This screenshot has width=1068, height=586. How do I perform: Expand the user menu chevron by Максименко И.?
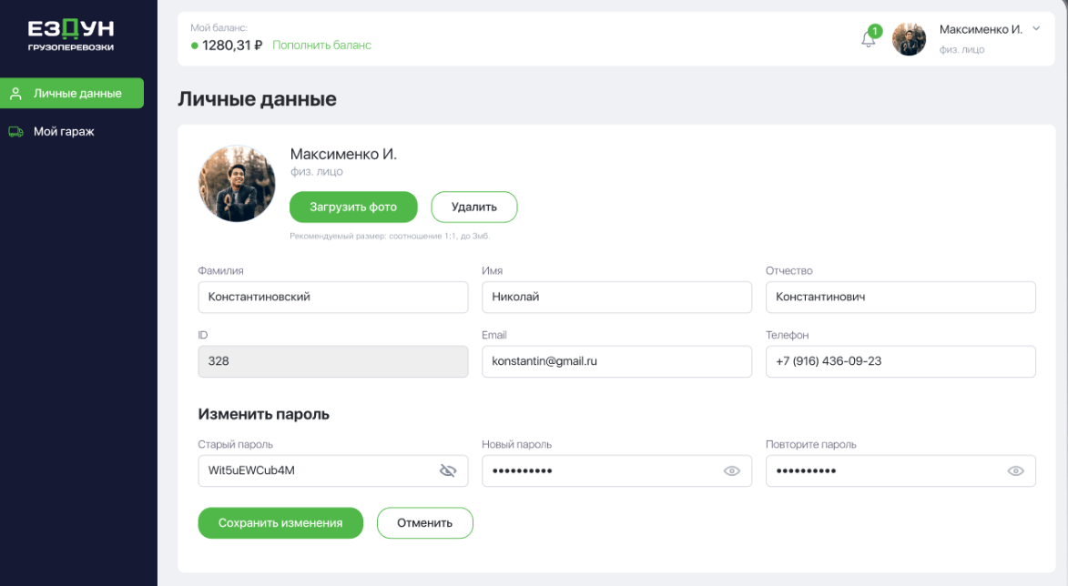pyautogui.click(x=1036, y=29)
